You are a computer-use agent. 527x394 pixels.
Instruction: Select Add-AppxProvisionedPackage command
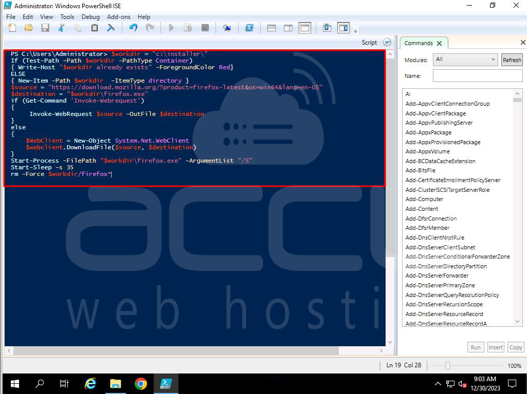click(443, 142)
